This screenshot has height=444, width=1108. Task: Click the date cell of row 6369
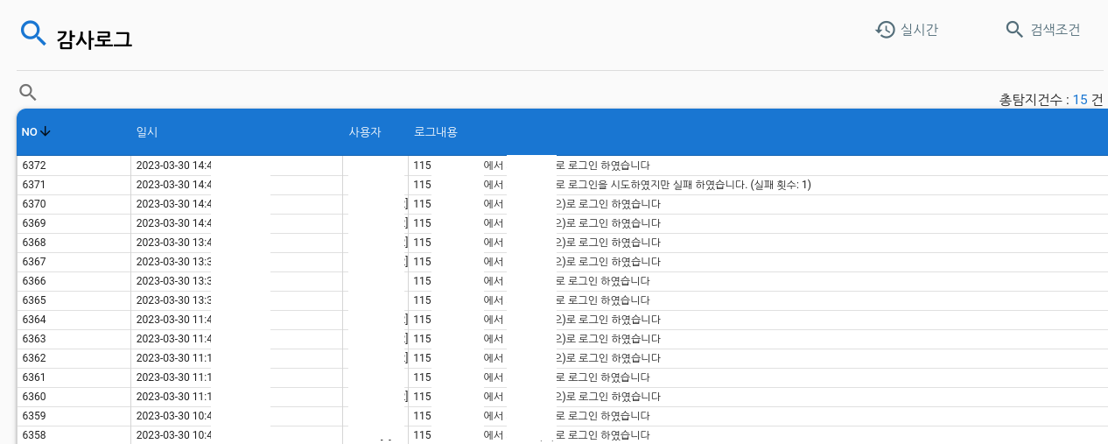point(173,223)
